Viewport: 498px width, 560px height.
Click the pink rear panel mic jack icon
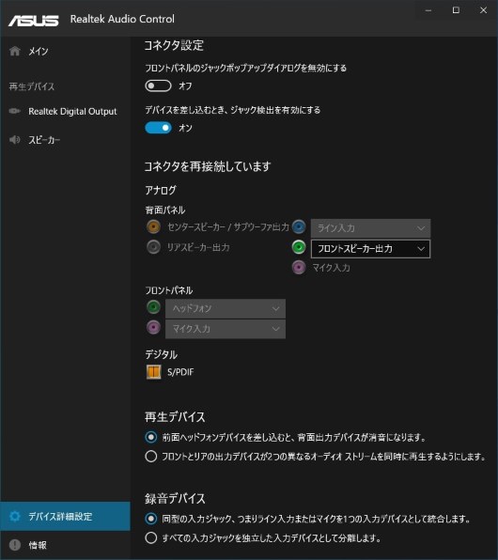click(x=299, y=267)
